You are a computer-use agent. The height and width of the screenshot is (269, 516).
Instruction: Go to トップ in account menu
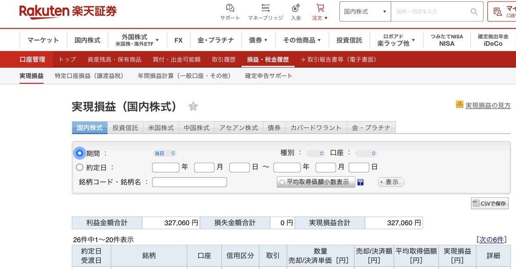[x=67, y=60]
